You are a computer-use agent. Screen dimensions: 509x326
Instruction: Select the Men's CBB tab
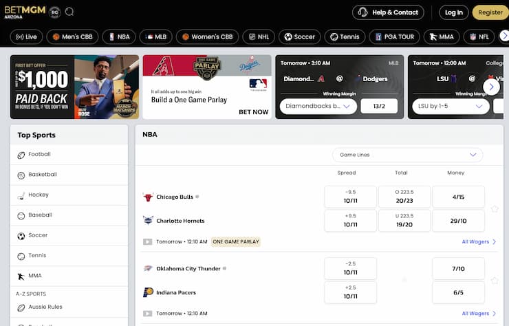(73, 36)
